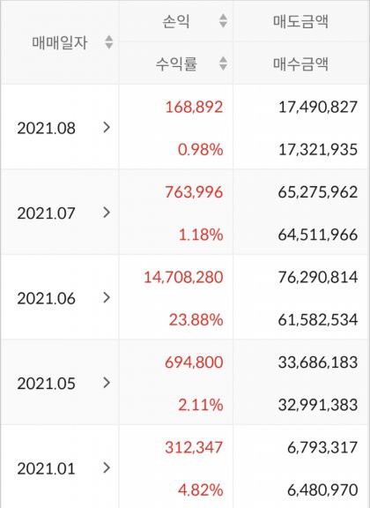This screenshot has width=370, height=508.
Task: Open the 2021.06 date entry
Action: (x=47, y=298)
